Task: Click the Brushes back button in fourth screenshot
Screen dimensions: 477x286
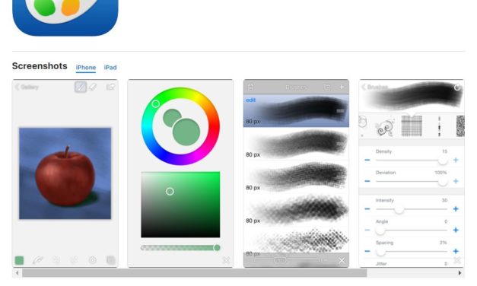Action: (x=375, y=87)
